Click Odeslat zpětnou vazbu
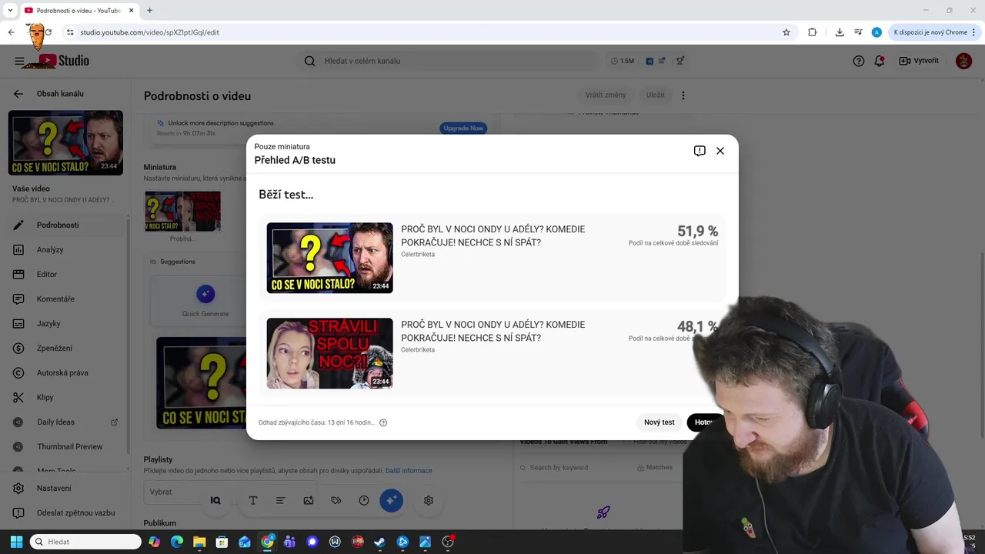Viewport: 985px width, 554px height. point(65,512)
